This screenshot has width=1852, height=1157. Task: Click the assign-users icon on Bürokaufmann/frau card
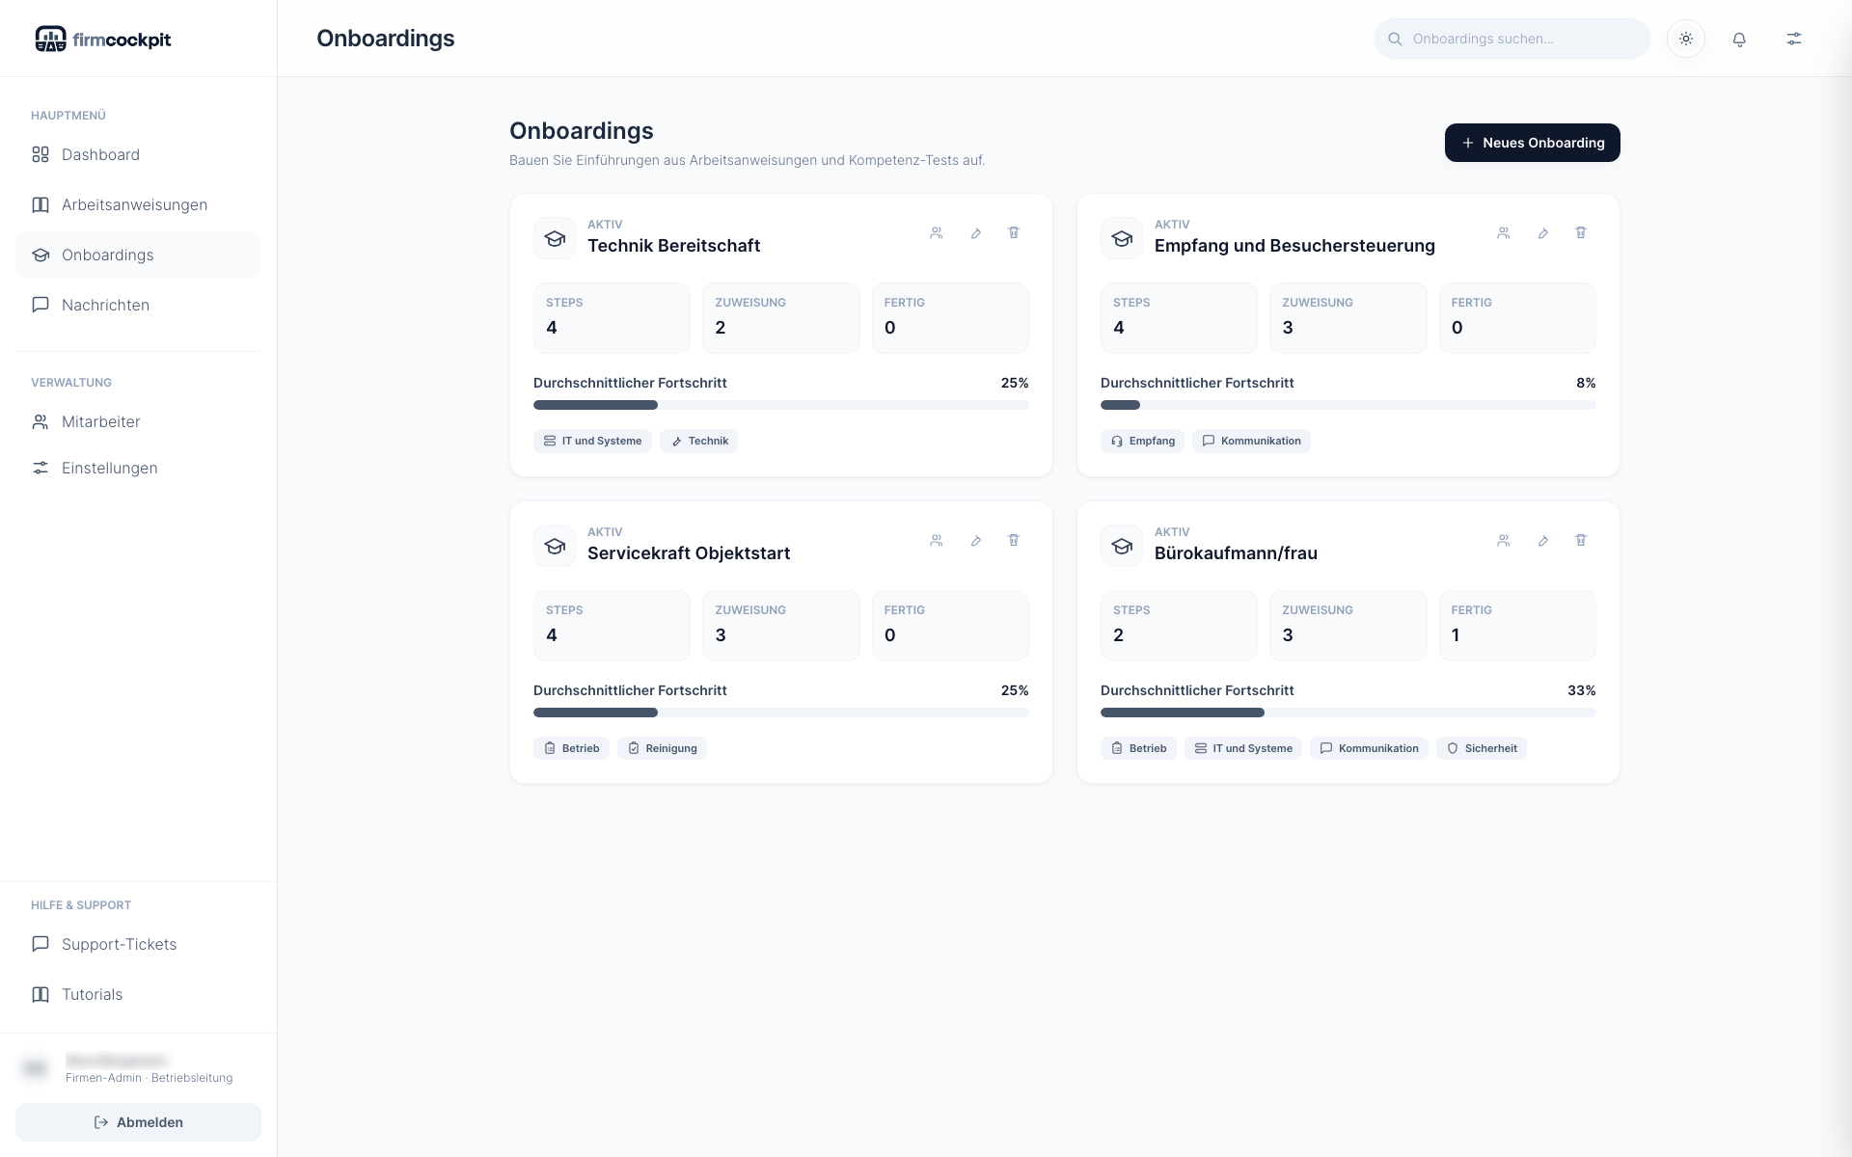click(x=1503, y=540)
